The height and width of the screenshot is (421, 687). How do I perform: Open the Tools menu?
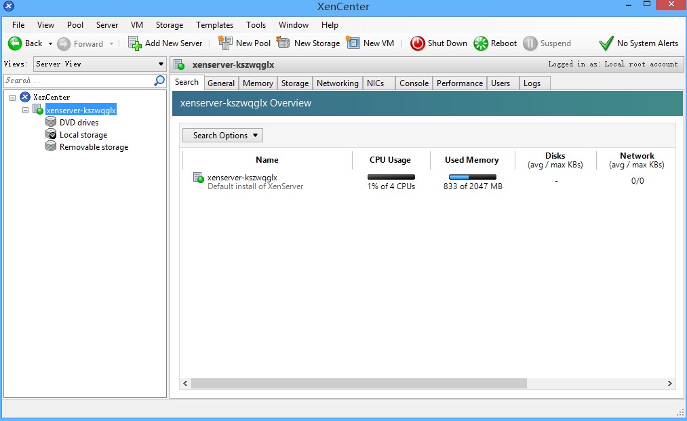click(x=256, y=25)
